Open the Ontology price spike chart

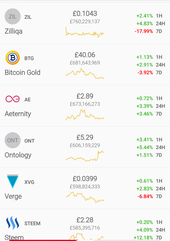pyautogui.click(x=85, y=156)
